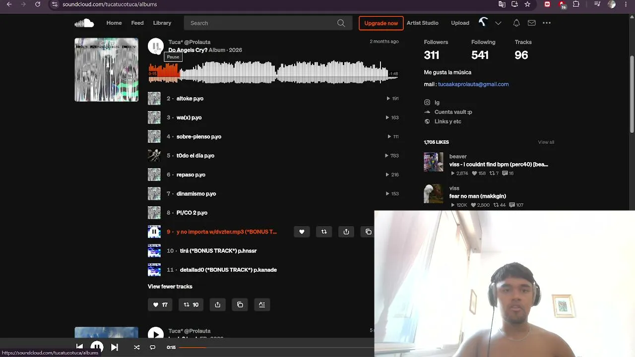The width and height of the screenshot is (635, 357).
Task: Open the Do Angels Cry? album cover
Action: pyautogui.click(x=107, y=70)
